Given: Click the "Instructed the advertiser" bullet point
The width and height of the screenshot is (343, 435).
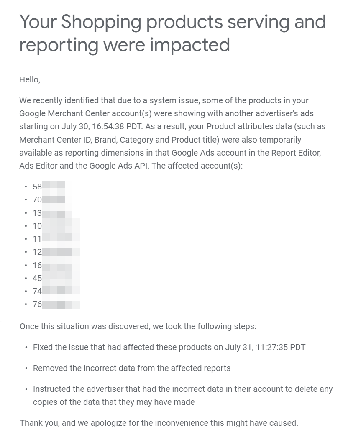Looking at the screenshot, I should (183, 389).
